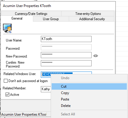This screenshot has height=118, width=128.
Task: Enable Don't ask password at logon
Action: pos(6,81)
